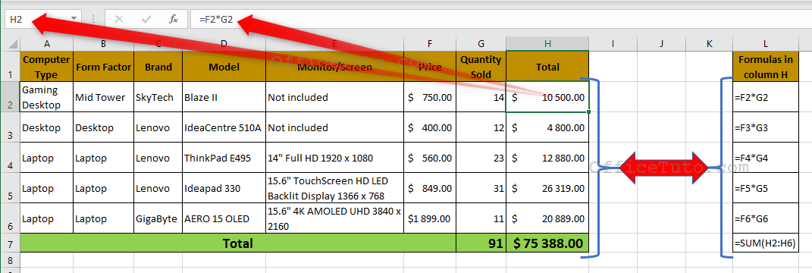Click the green merged 'Total' row cell
Image resolution: width=812 pixels, height=273 pixels.
pos(238,243)
